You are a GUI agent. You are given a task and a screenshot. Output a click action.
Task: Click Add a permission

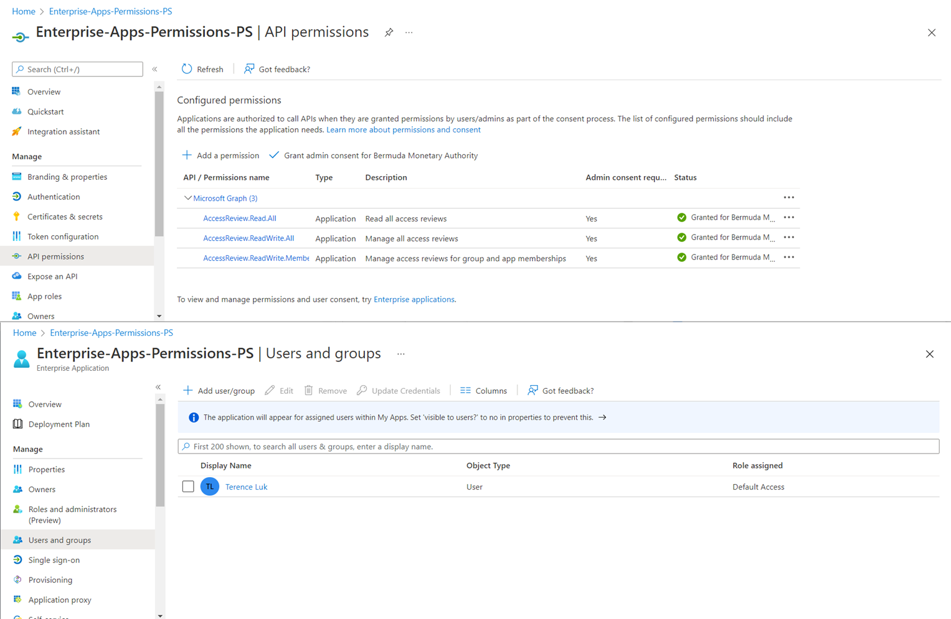(x=220, y=156)
